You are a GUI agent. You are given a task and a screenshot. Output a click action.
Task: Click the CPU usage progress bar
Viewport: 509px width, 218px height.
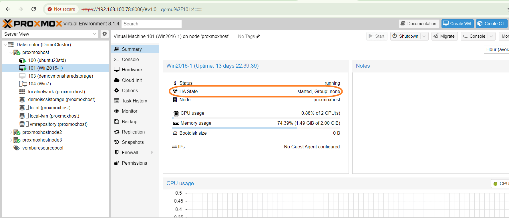pos(256,118)
